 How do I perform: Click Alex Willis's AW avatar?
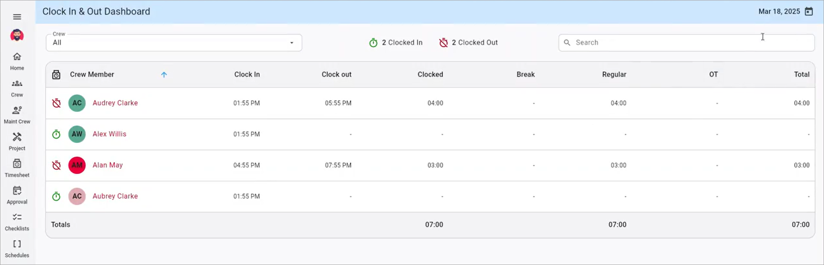(77, 134)
